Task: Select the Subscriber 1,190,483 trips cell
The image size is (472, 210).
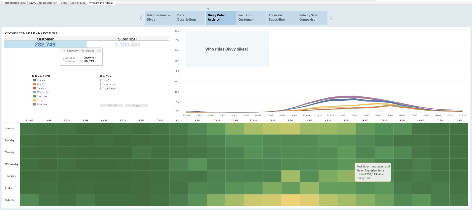Action: click(128, 44)
